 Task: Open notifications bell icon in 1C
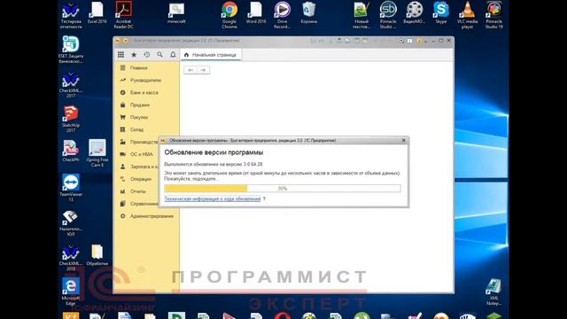pyautogui.click(x=173, y=55)
